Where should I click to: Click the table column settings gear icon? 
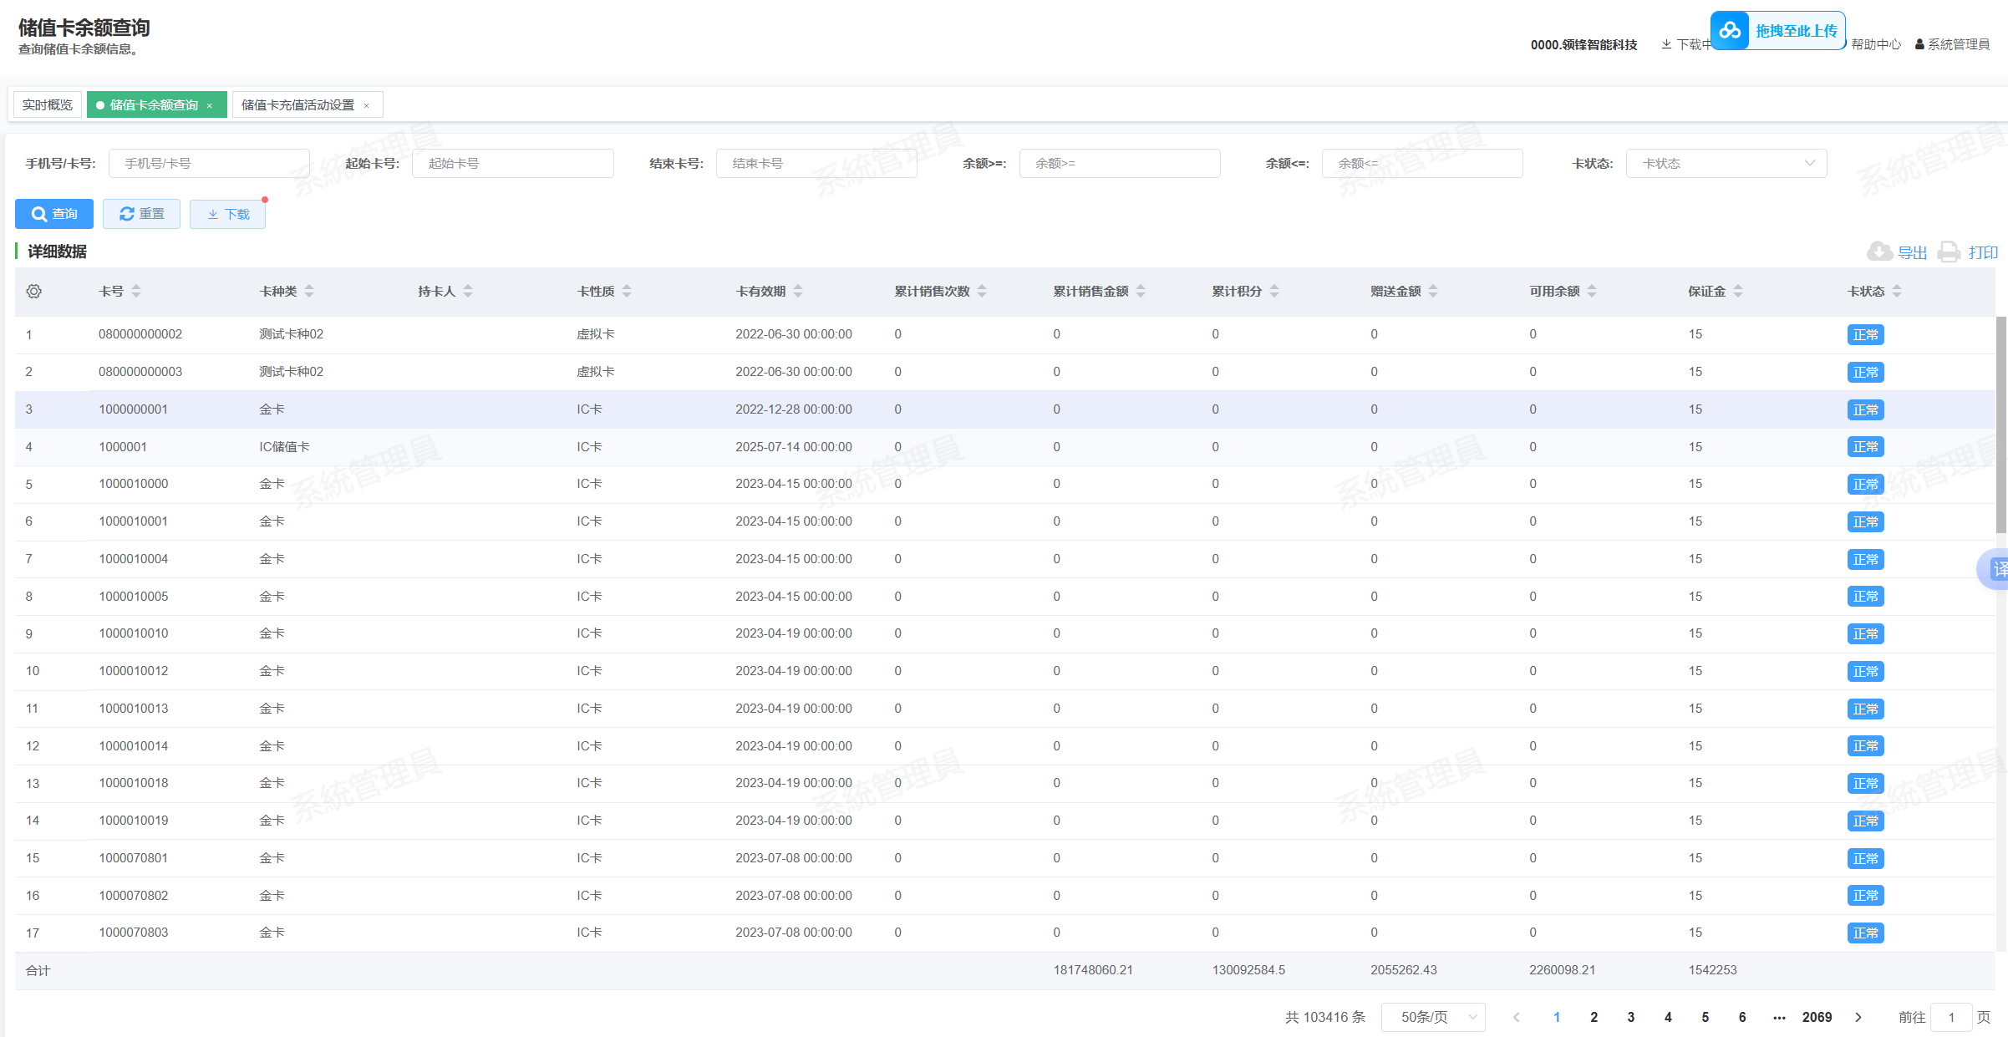(x=33, y=291)
